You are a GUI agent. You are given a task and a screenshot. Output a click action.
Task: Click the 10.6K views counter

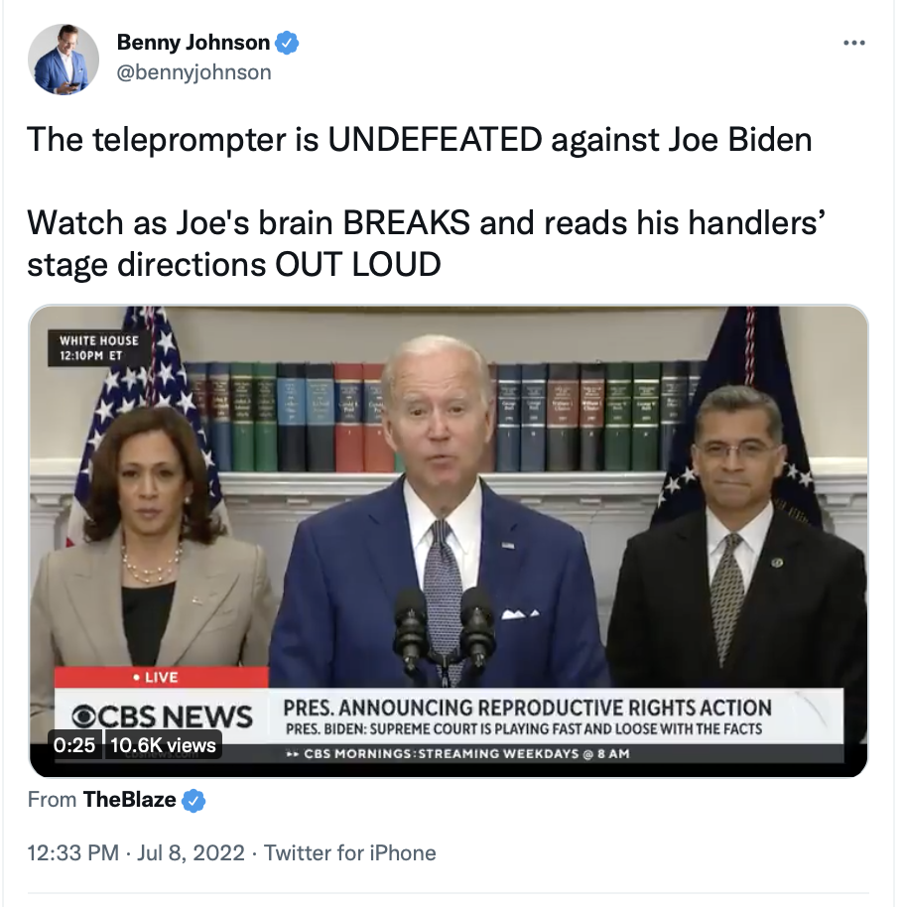tap(163, 745)
